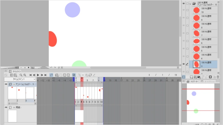This screenshot has width=223, height=125.
Task: Create a layer mask with the circle icon
Action: pos(210,77)
